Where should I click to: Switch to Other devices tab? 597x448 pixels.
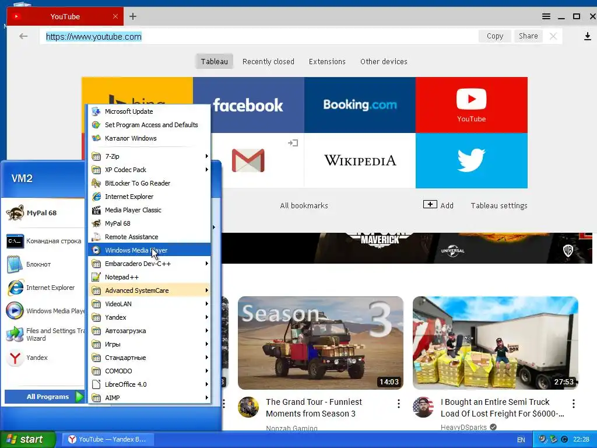pos(384,61)
